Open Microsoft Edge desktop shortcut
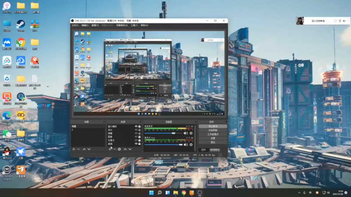351x197 pixels. coord(7,118)
